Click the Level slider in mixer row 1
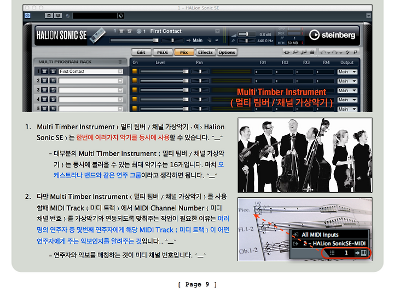 (164, 71)
